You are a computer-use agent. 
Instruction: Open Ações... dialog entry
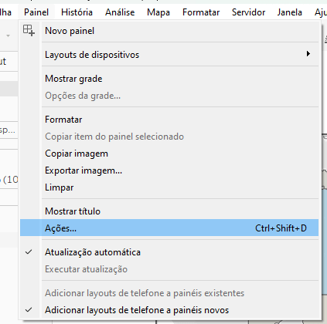pos(169,228)
